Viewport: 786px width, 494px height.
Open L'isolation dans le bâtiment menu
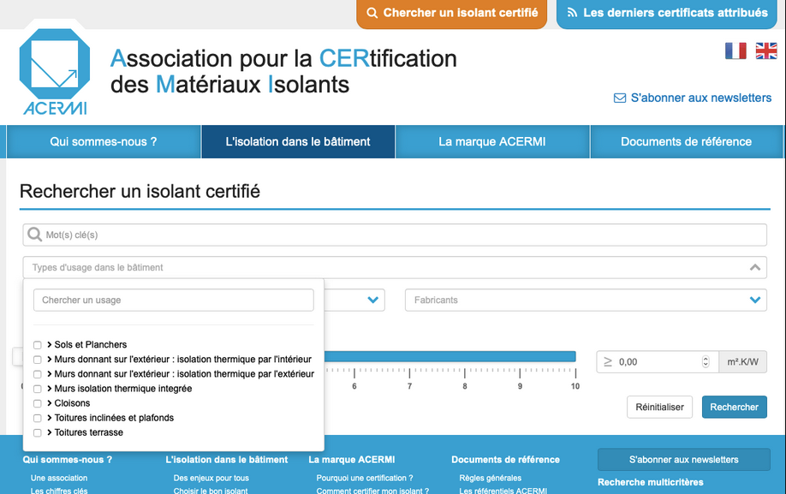tap(298, 142)
